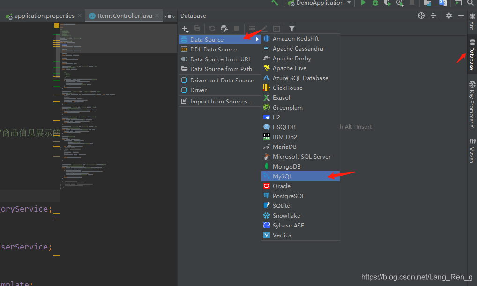Choose DDL Data Source menu entry
Image resolution: width=477 pixels, height=286 pixels.
[x=220, y=49]
